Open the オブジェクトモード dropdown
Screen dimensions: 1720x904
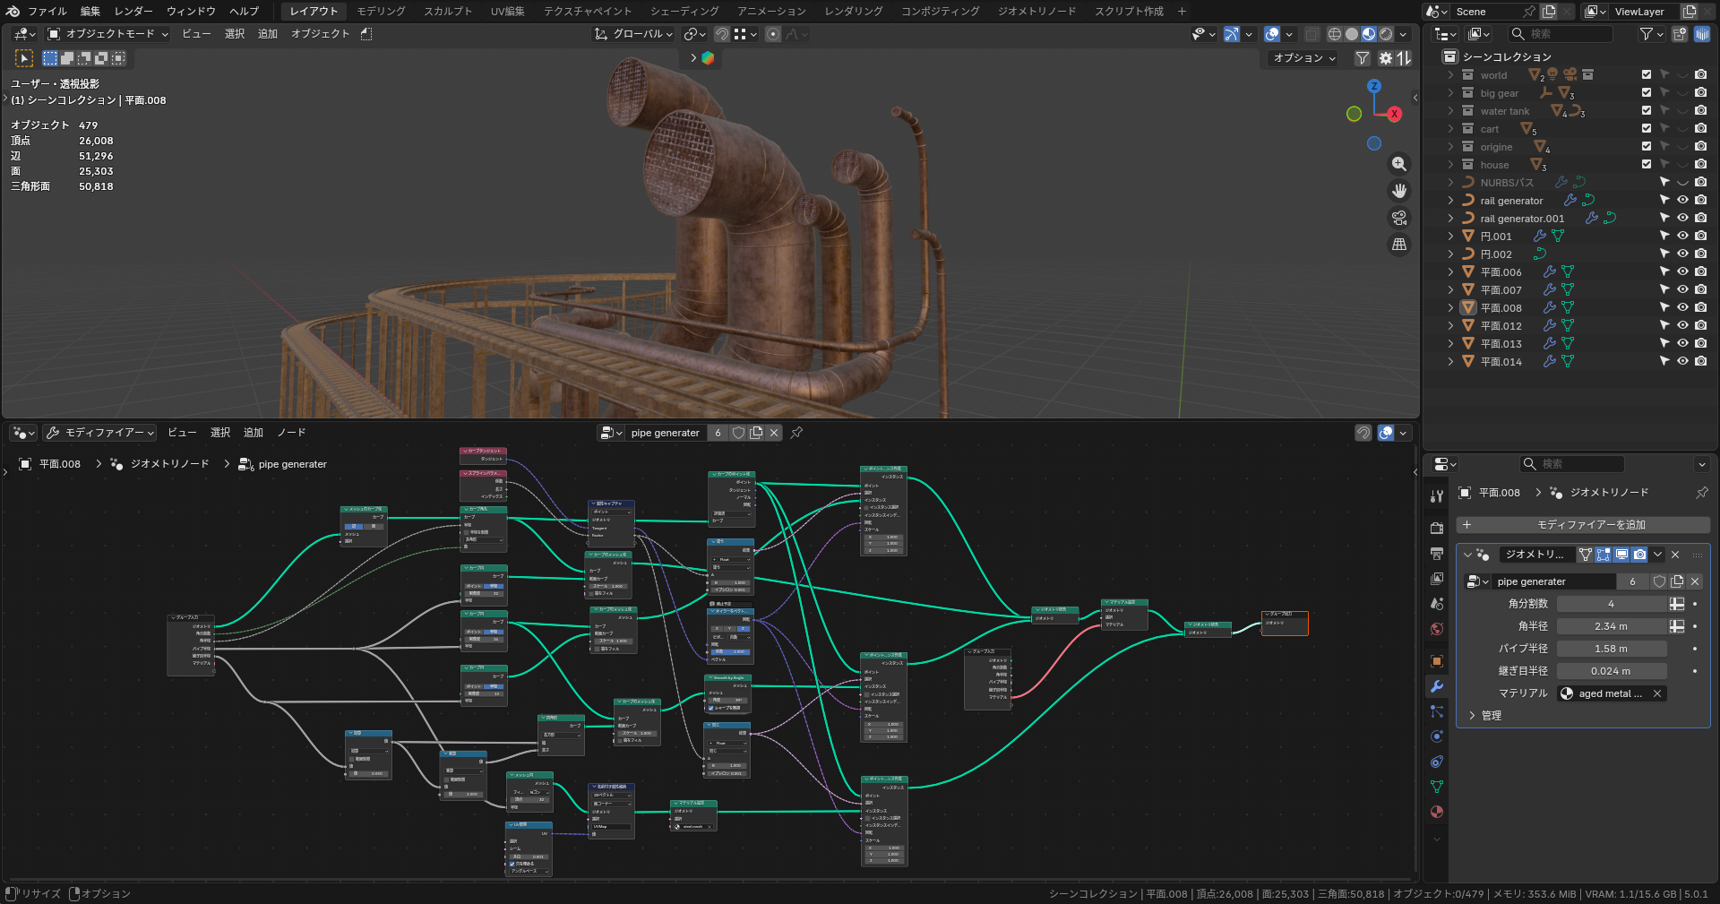click(107, 34)
